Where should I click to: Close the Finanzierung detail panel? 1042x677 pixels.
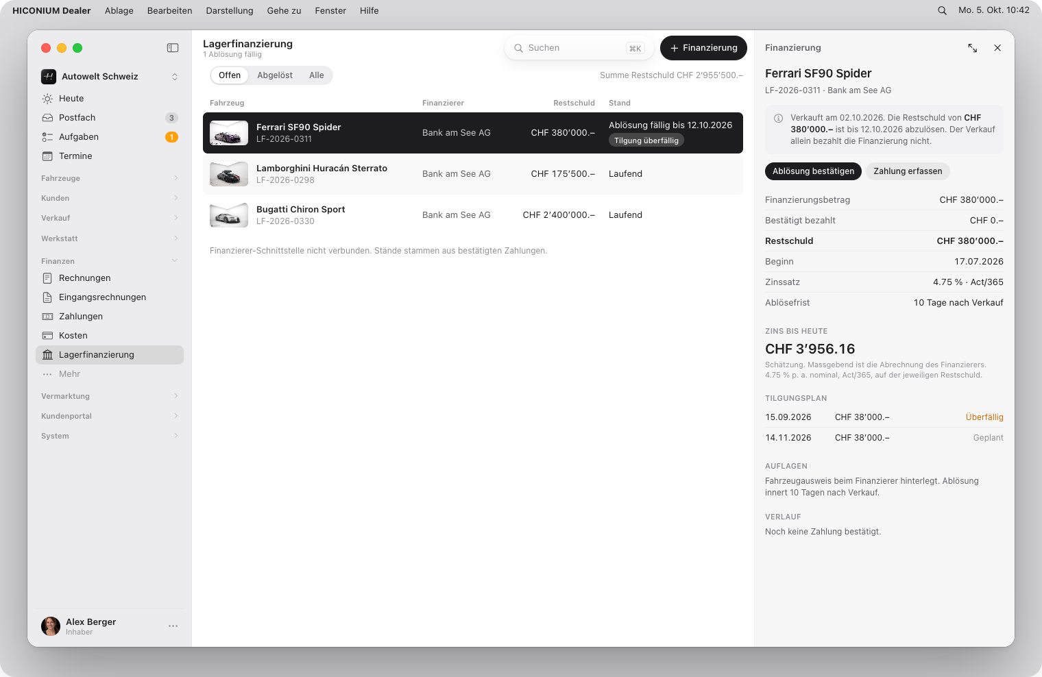(997, 48)
